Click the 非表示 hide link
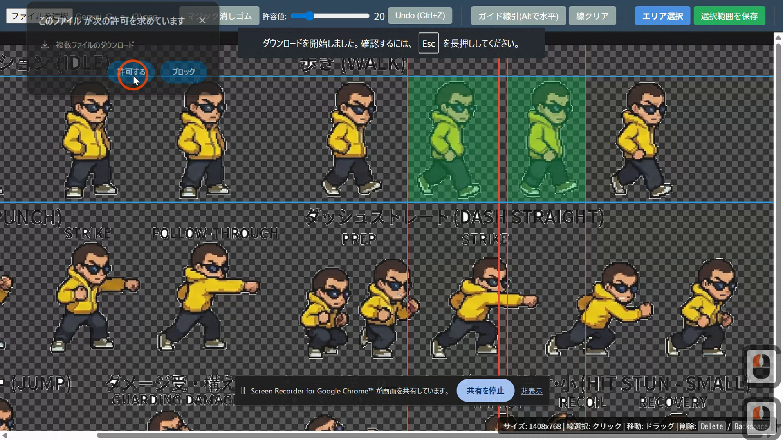Viewport: 783px width, 440px height. point(532,391)
